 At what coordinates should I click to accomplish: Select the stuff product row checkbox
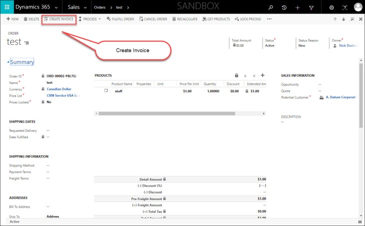(106, 91)
